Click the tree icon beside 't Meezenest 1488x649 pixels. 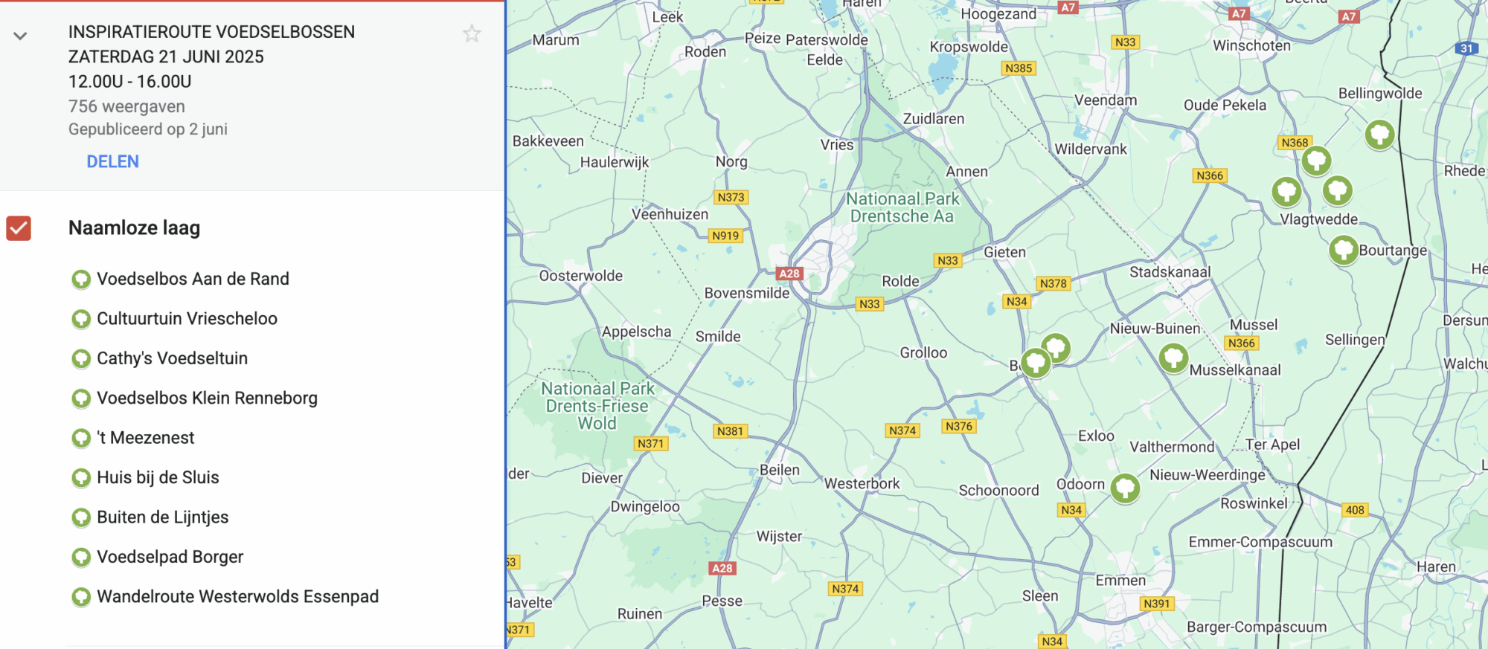(81, 439)
